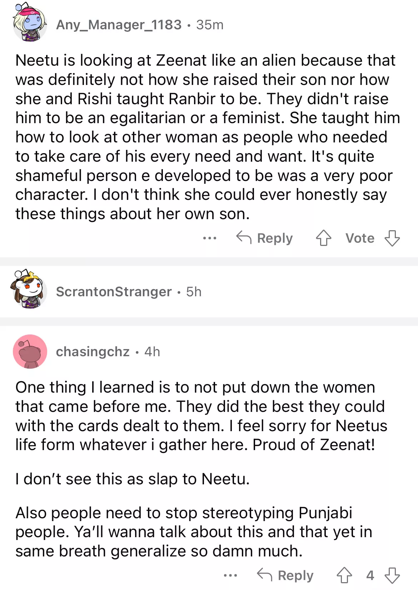The height and width of the screenshot is (590, 418).
Task: Open more options on chasingchz's comment
Action: tap(230, 575)
